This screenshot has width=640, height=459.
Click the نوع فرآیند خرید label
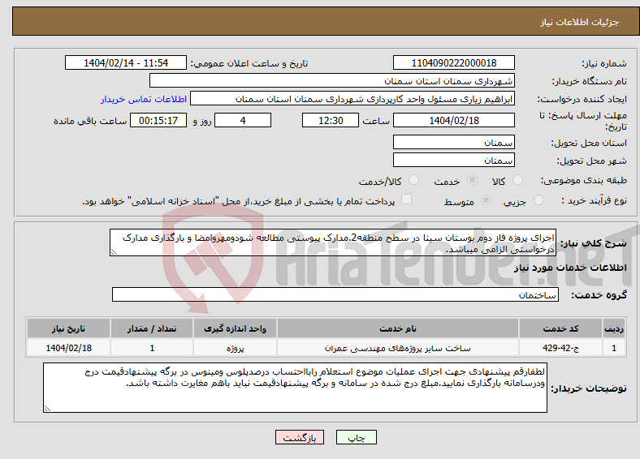594,200
